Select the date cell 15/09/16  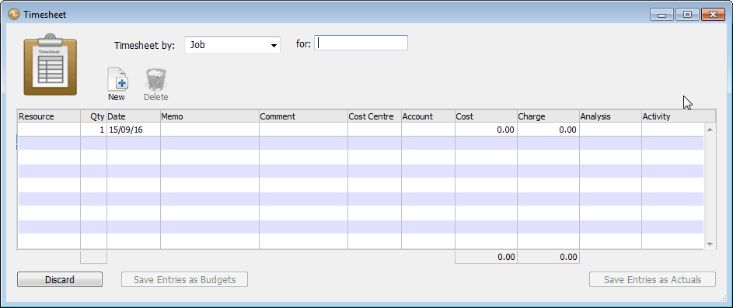point(134,130)
